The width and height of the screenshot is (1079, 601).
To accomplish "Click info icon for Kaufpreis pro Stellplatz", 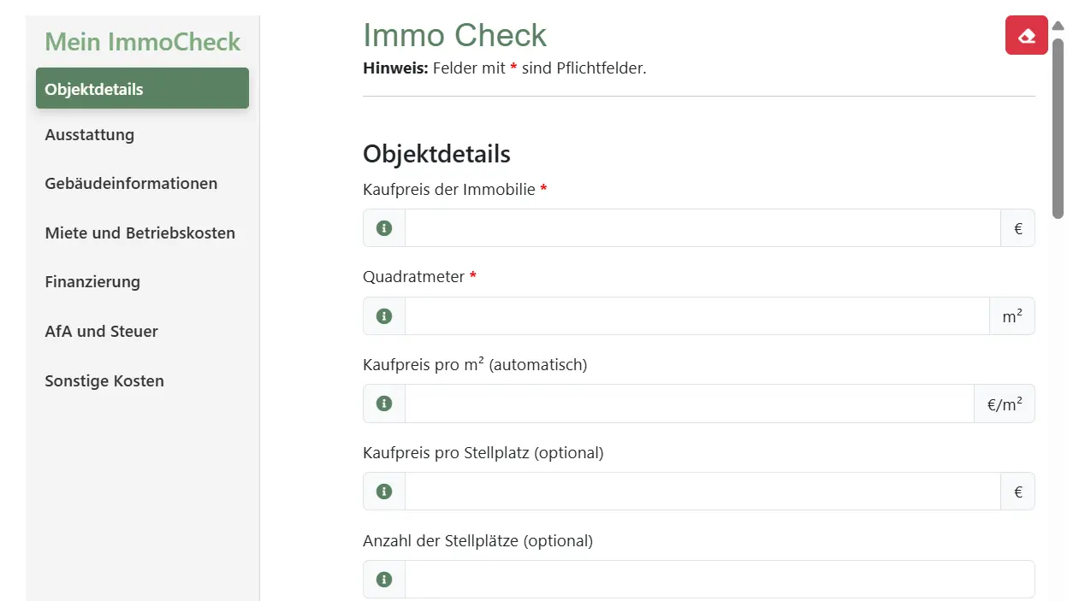I will 384,492.
